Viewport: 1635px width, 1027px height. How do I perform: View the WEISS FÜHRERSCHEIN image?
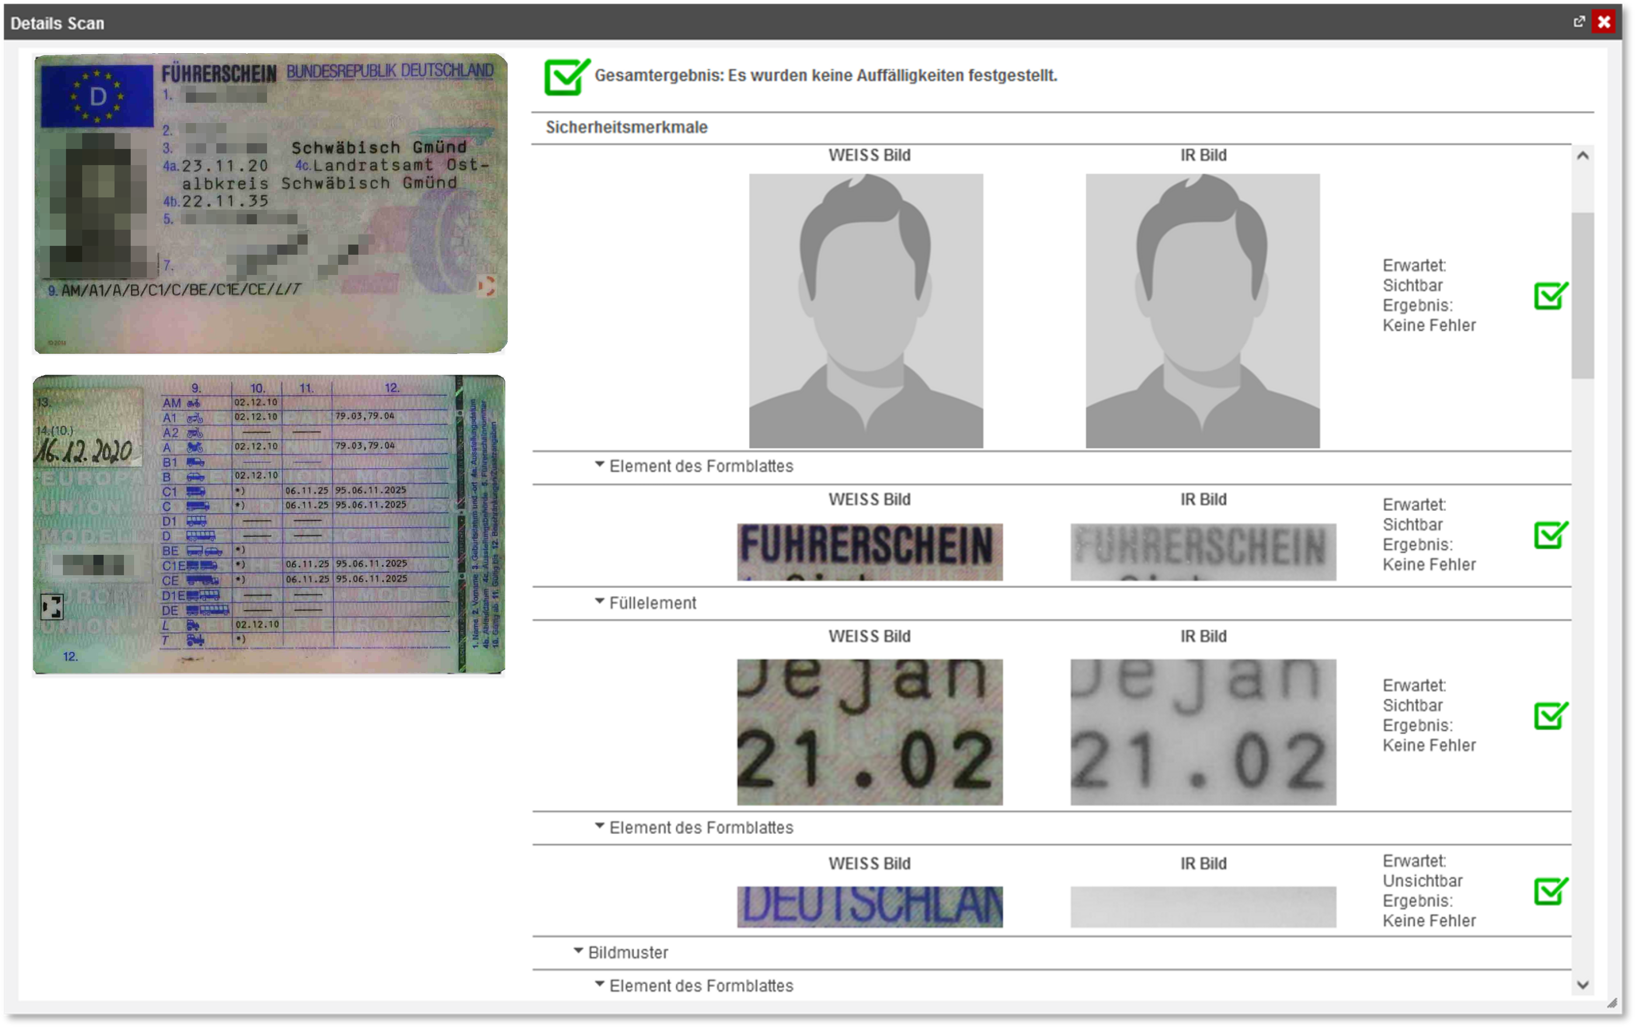(x=870, y=552)
